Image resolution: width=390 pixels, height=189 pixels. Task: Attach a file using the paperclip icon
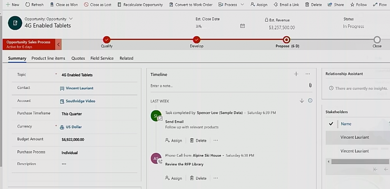(310, 85)
